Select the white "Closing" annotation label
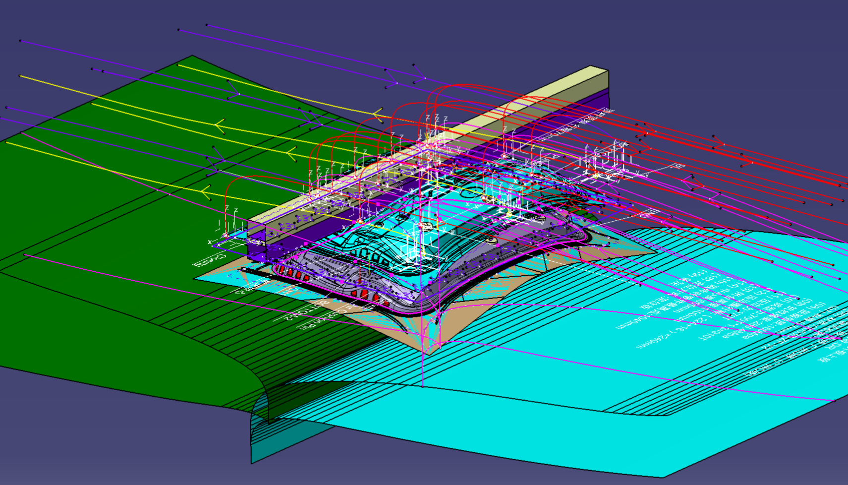 coord(209,260)
